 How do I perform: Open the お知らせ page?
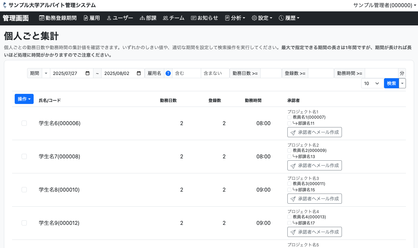pos(204,18)
